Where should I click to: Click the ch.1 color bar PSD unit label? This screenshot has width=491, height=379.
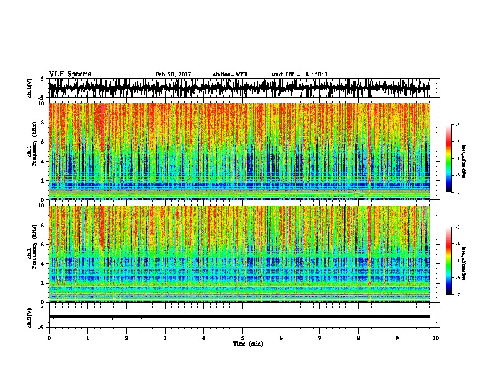pyautogui.click(x=464, y=162)
